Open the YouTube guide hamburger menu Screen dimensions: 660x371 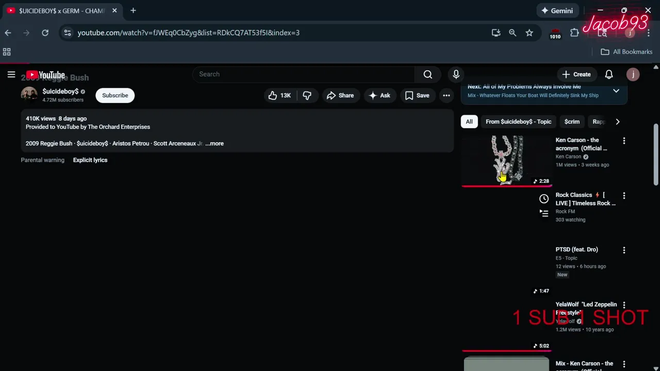pos(11,75)
